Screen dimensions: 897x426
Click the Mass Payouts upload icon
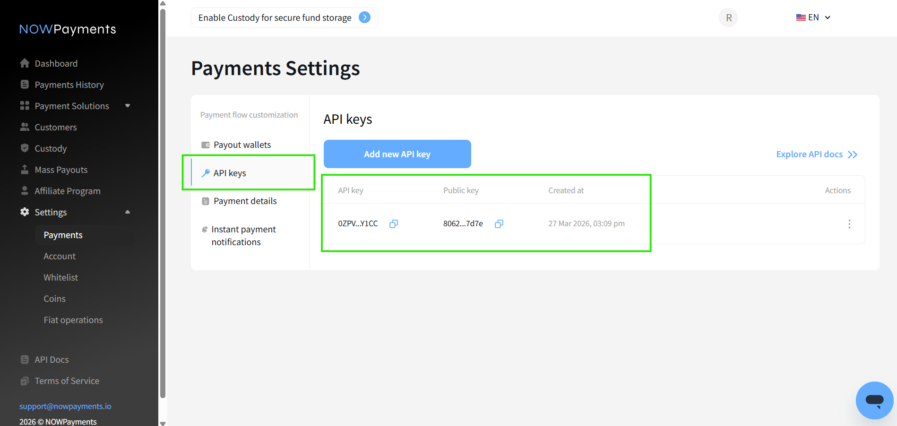pyautogui.click(x=25, y=169)
